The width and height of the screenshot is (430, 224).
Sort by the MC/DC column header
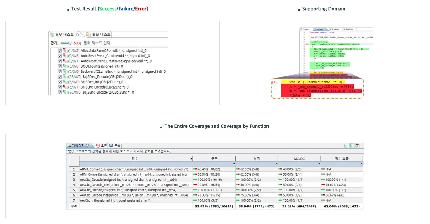click(299, 158)
